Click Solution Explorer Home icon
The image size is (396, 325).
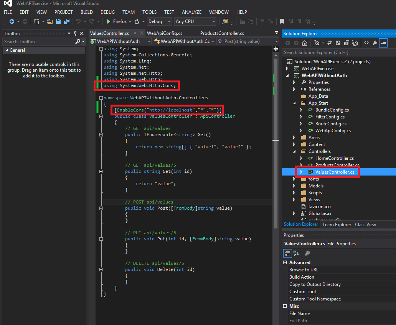point(305,43)
